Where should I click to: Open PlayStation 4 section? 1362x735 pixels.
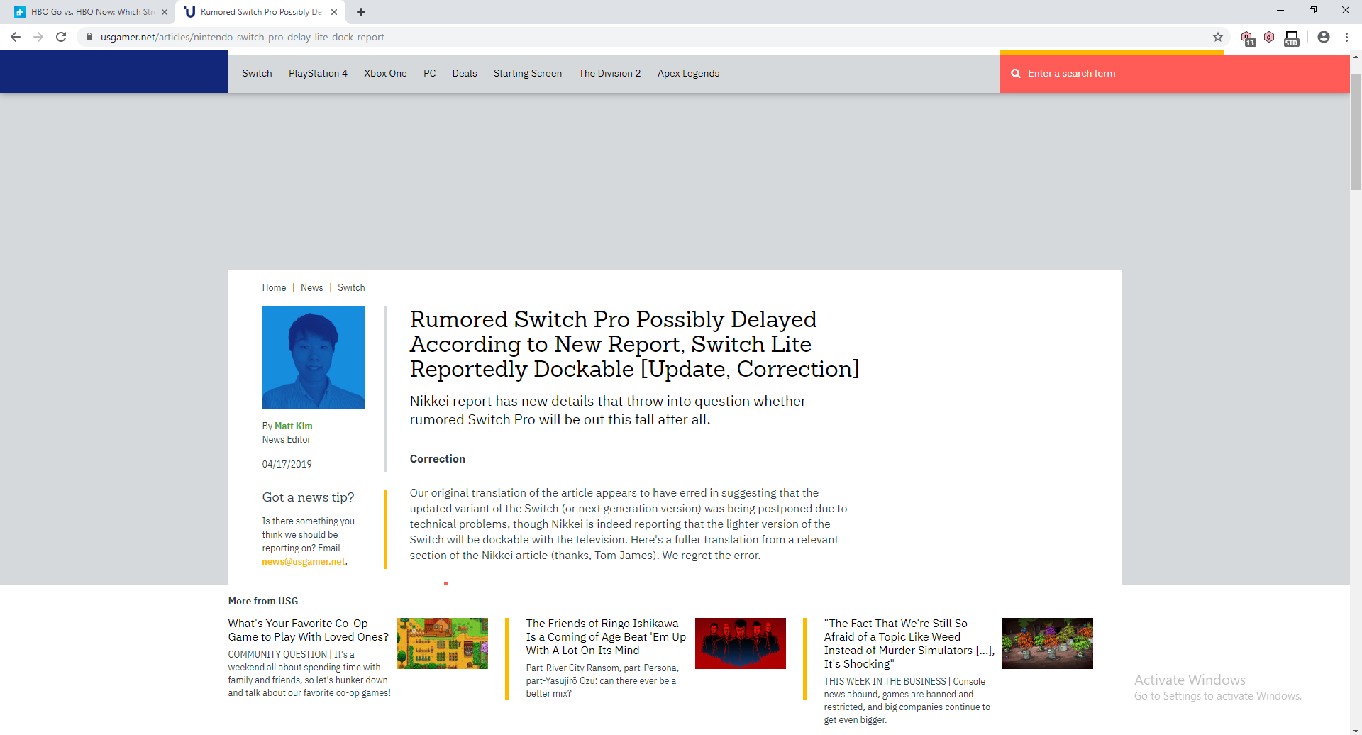click(x=318, y=73)
